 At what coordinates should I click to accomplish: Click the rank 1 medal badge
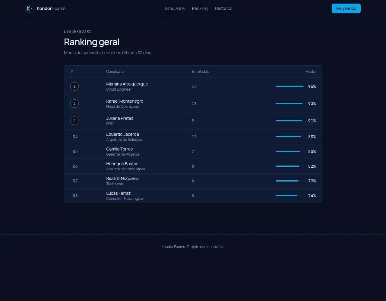click(74, 86)
